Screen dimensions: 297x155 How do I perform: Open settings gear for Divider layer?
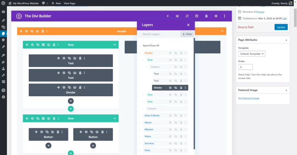[x=170, y=88]
